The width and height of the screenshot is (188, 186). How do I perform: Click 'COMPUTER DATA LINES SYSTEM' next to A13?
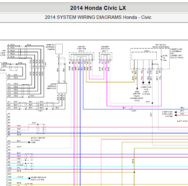39,179
